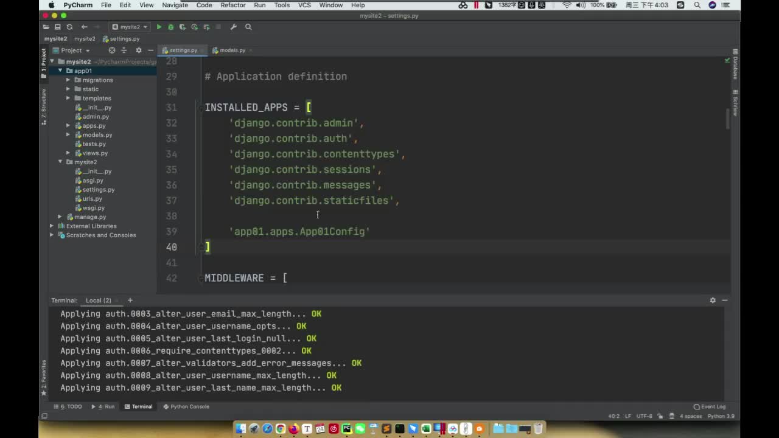Open Chrome from the Dock
The width and height of the screenshot is (779, 438).
coord(280,429)
